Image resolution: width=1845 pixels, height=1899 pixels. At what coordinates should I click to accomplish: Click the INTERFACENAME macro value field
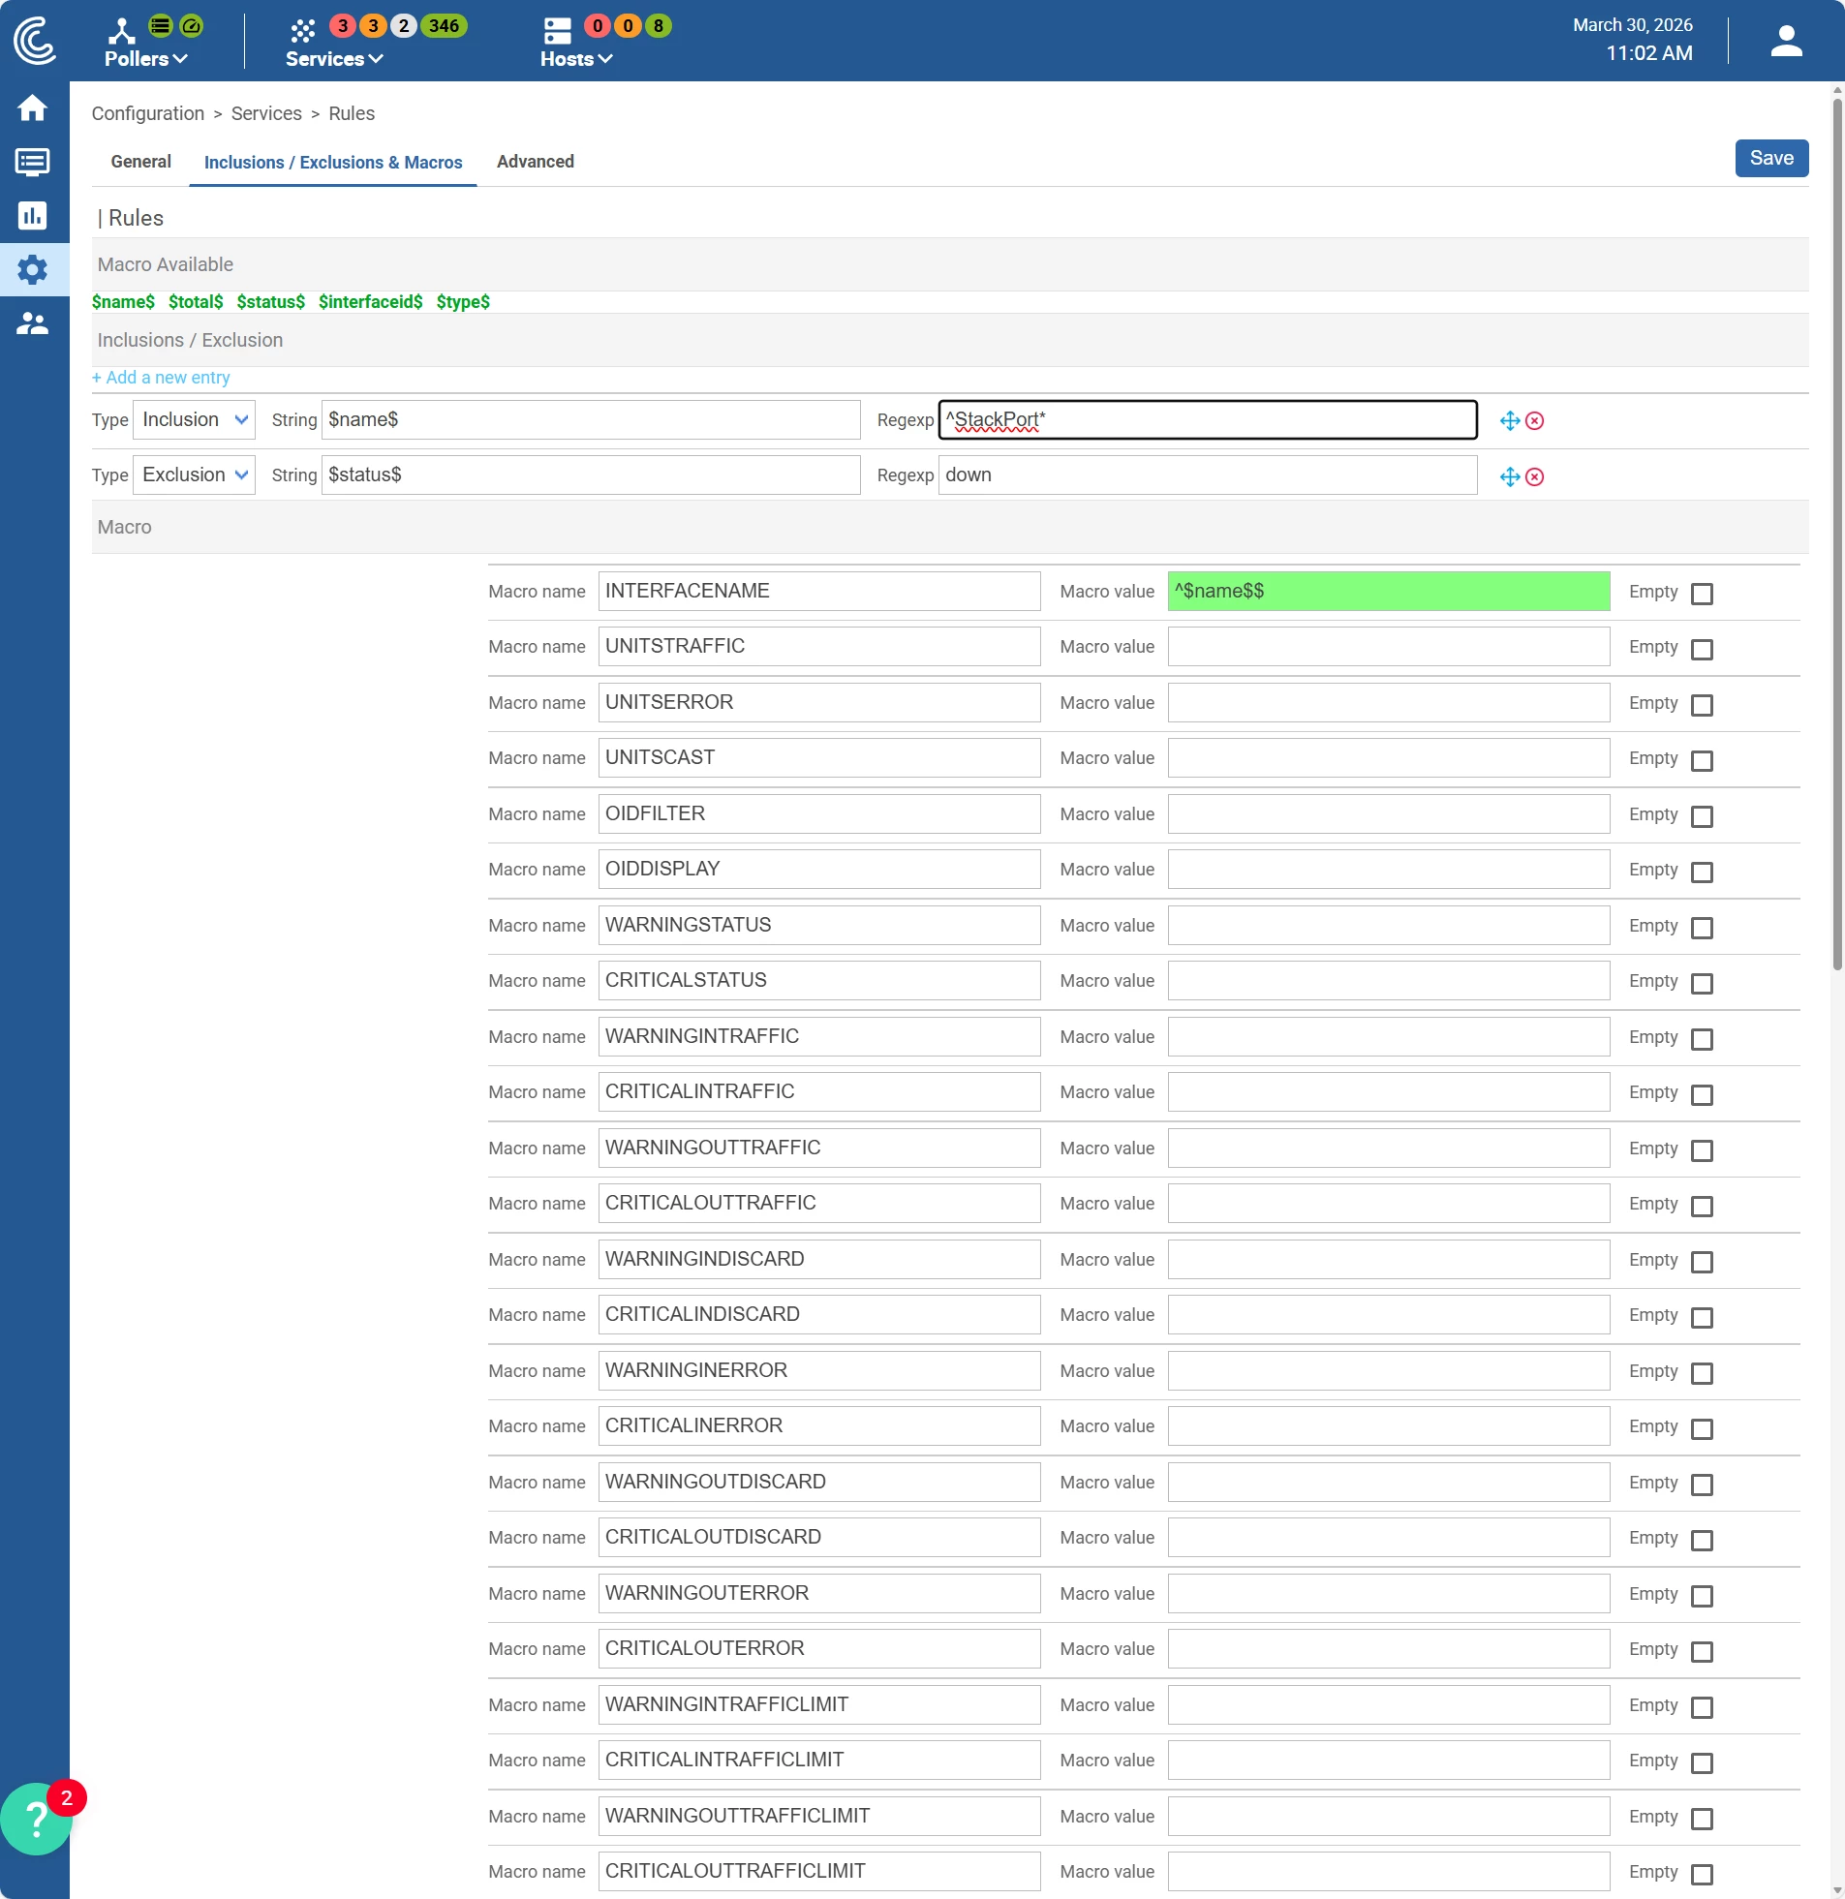coord(1389,591)
